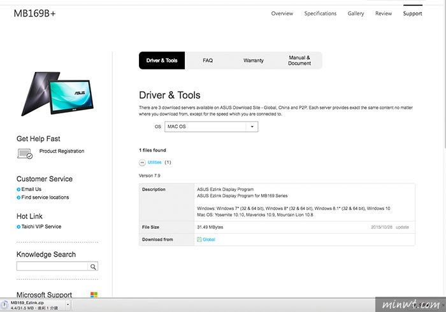Open Find service locations link
This screenshot has width=446, height=312.
pos(45,197)
